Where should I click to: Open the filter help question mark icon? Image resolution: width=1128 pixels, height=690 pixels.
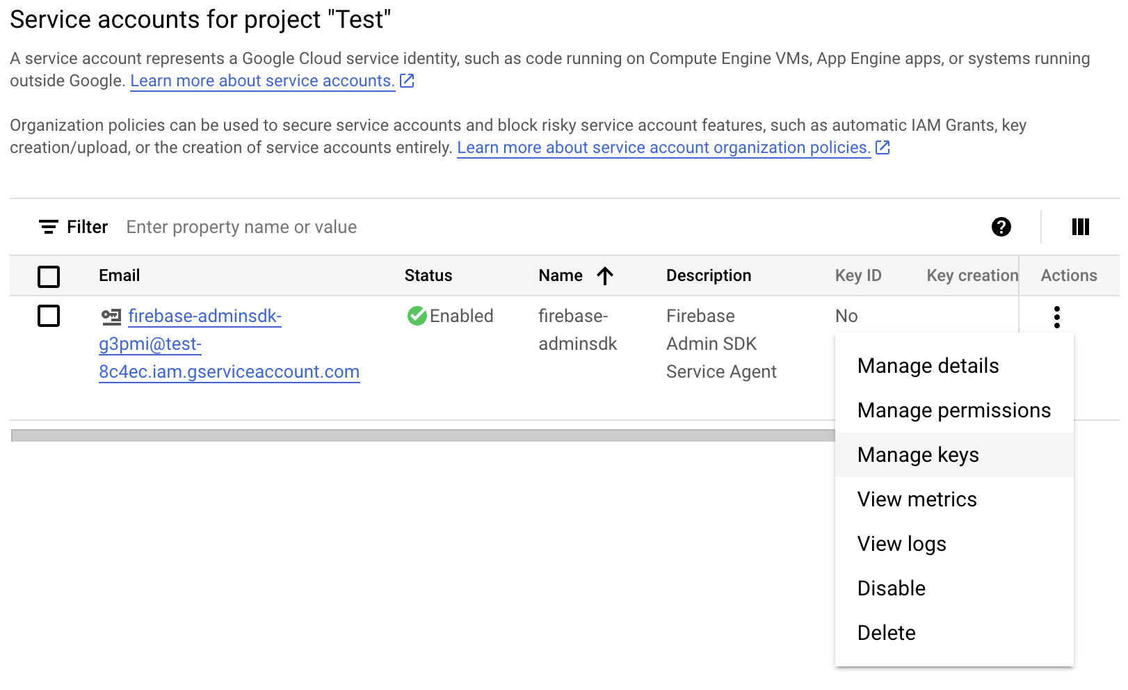click(1001, 227)
